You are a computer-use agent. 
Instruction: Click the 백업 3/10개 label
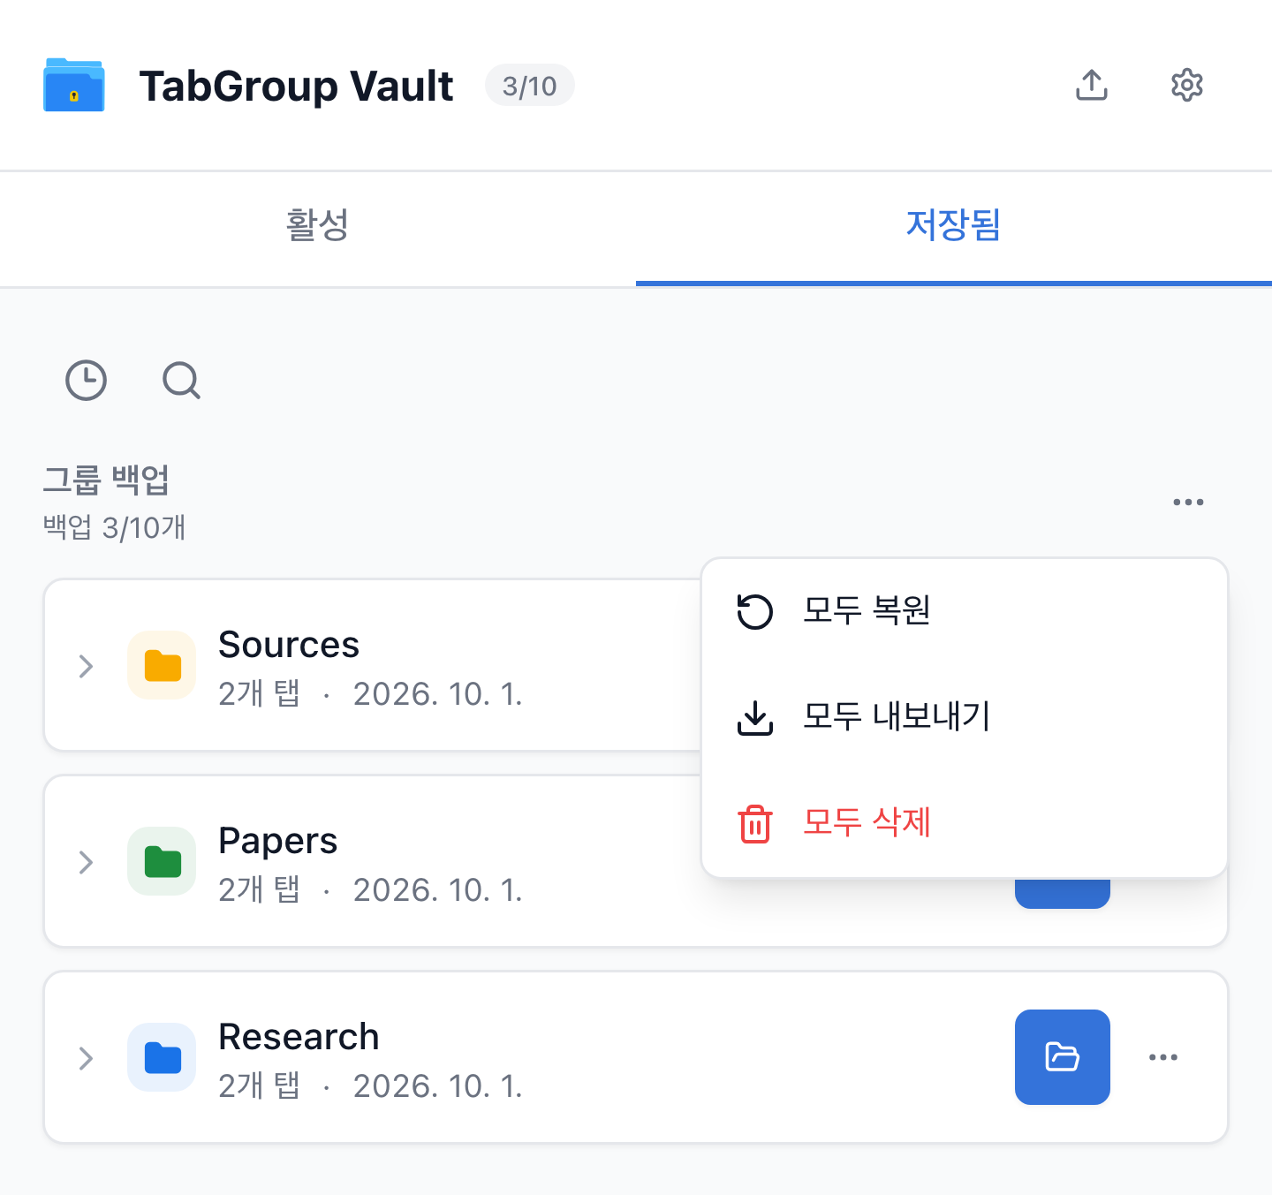(115, 527)
